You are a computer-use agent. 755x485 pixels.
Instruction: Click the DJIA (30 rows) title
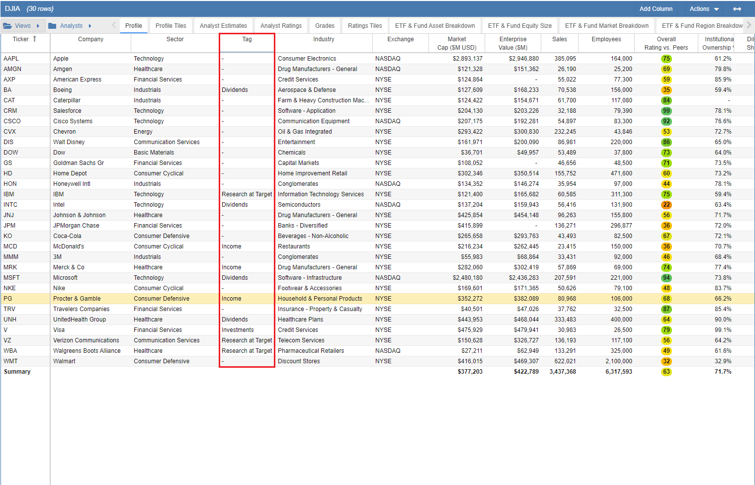click(x=29, y=9)
